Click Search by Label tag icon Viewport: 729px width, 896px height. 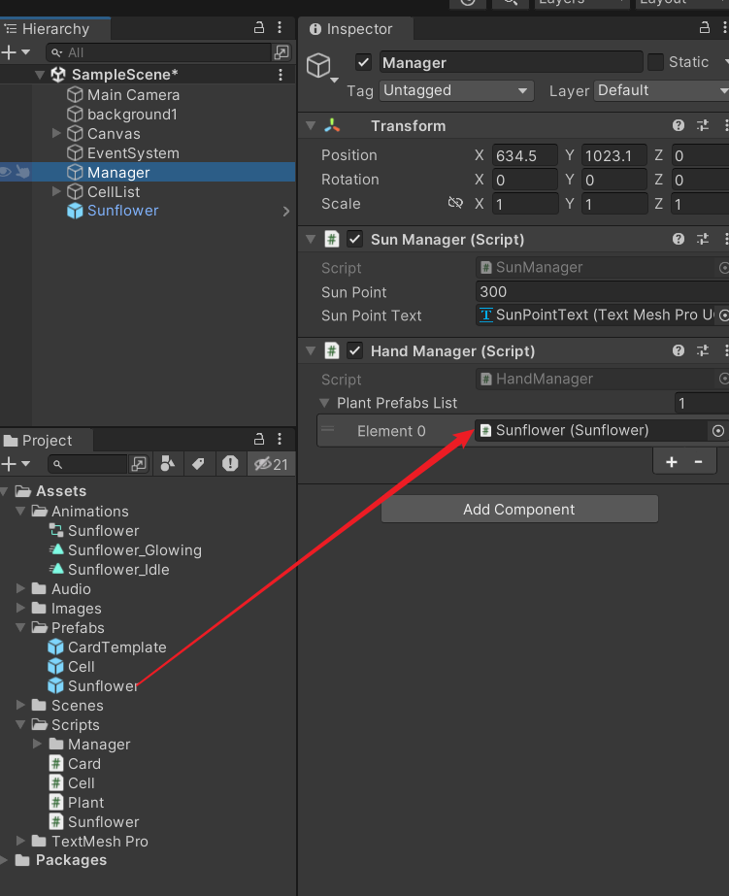point(198,464)
